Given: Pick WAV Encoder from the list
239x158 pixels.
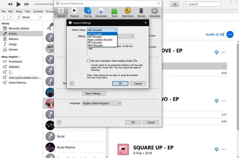Looking at the screenshot, I should [x=102, y=46].
